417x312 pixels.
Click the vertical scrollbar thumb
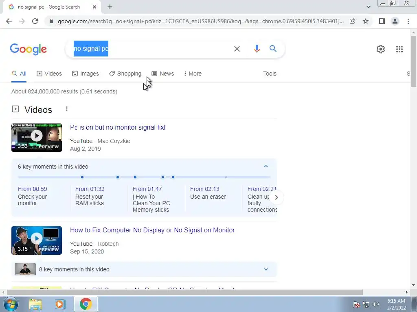click(x=413, y=61)
